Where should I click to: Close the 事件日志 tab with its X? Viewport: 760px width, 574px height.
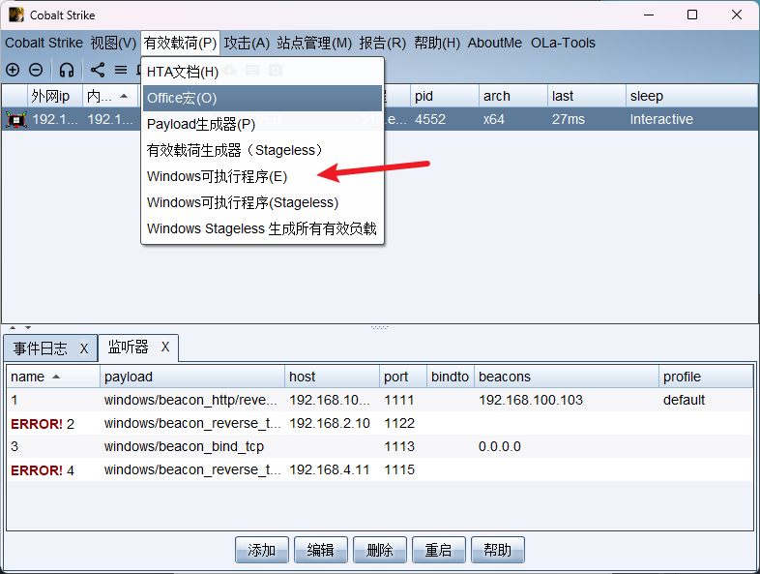coord(84,348)
